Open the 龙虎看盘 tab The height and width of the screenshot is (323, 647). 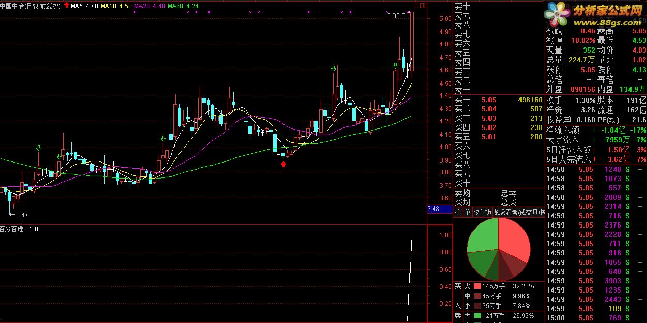point(518,212)
